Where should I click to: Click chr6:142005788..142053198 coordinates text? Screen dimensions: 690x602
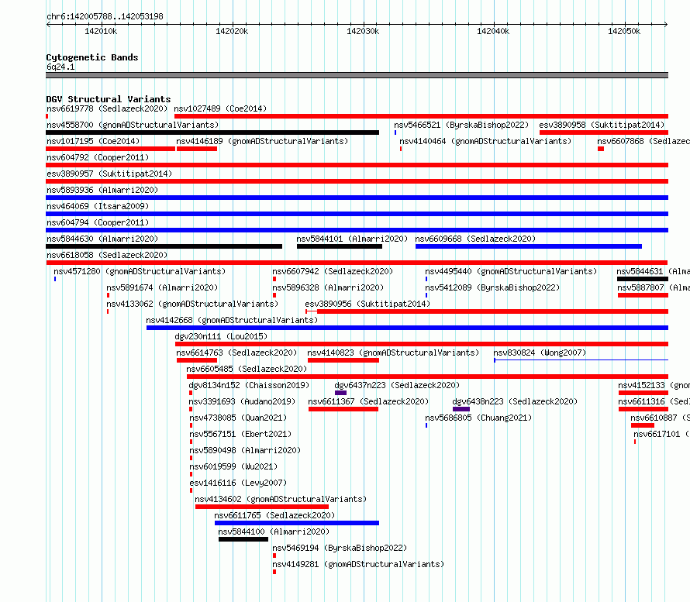[x=105, y=16]
